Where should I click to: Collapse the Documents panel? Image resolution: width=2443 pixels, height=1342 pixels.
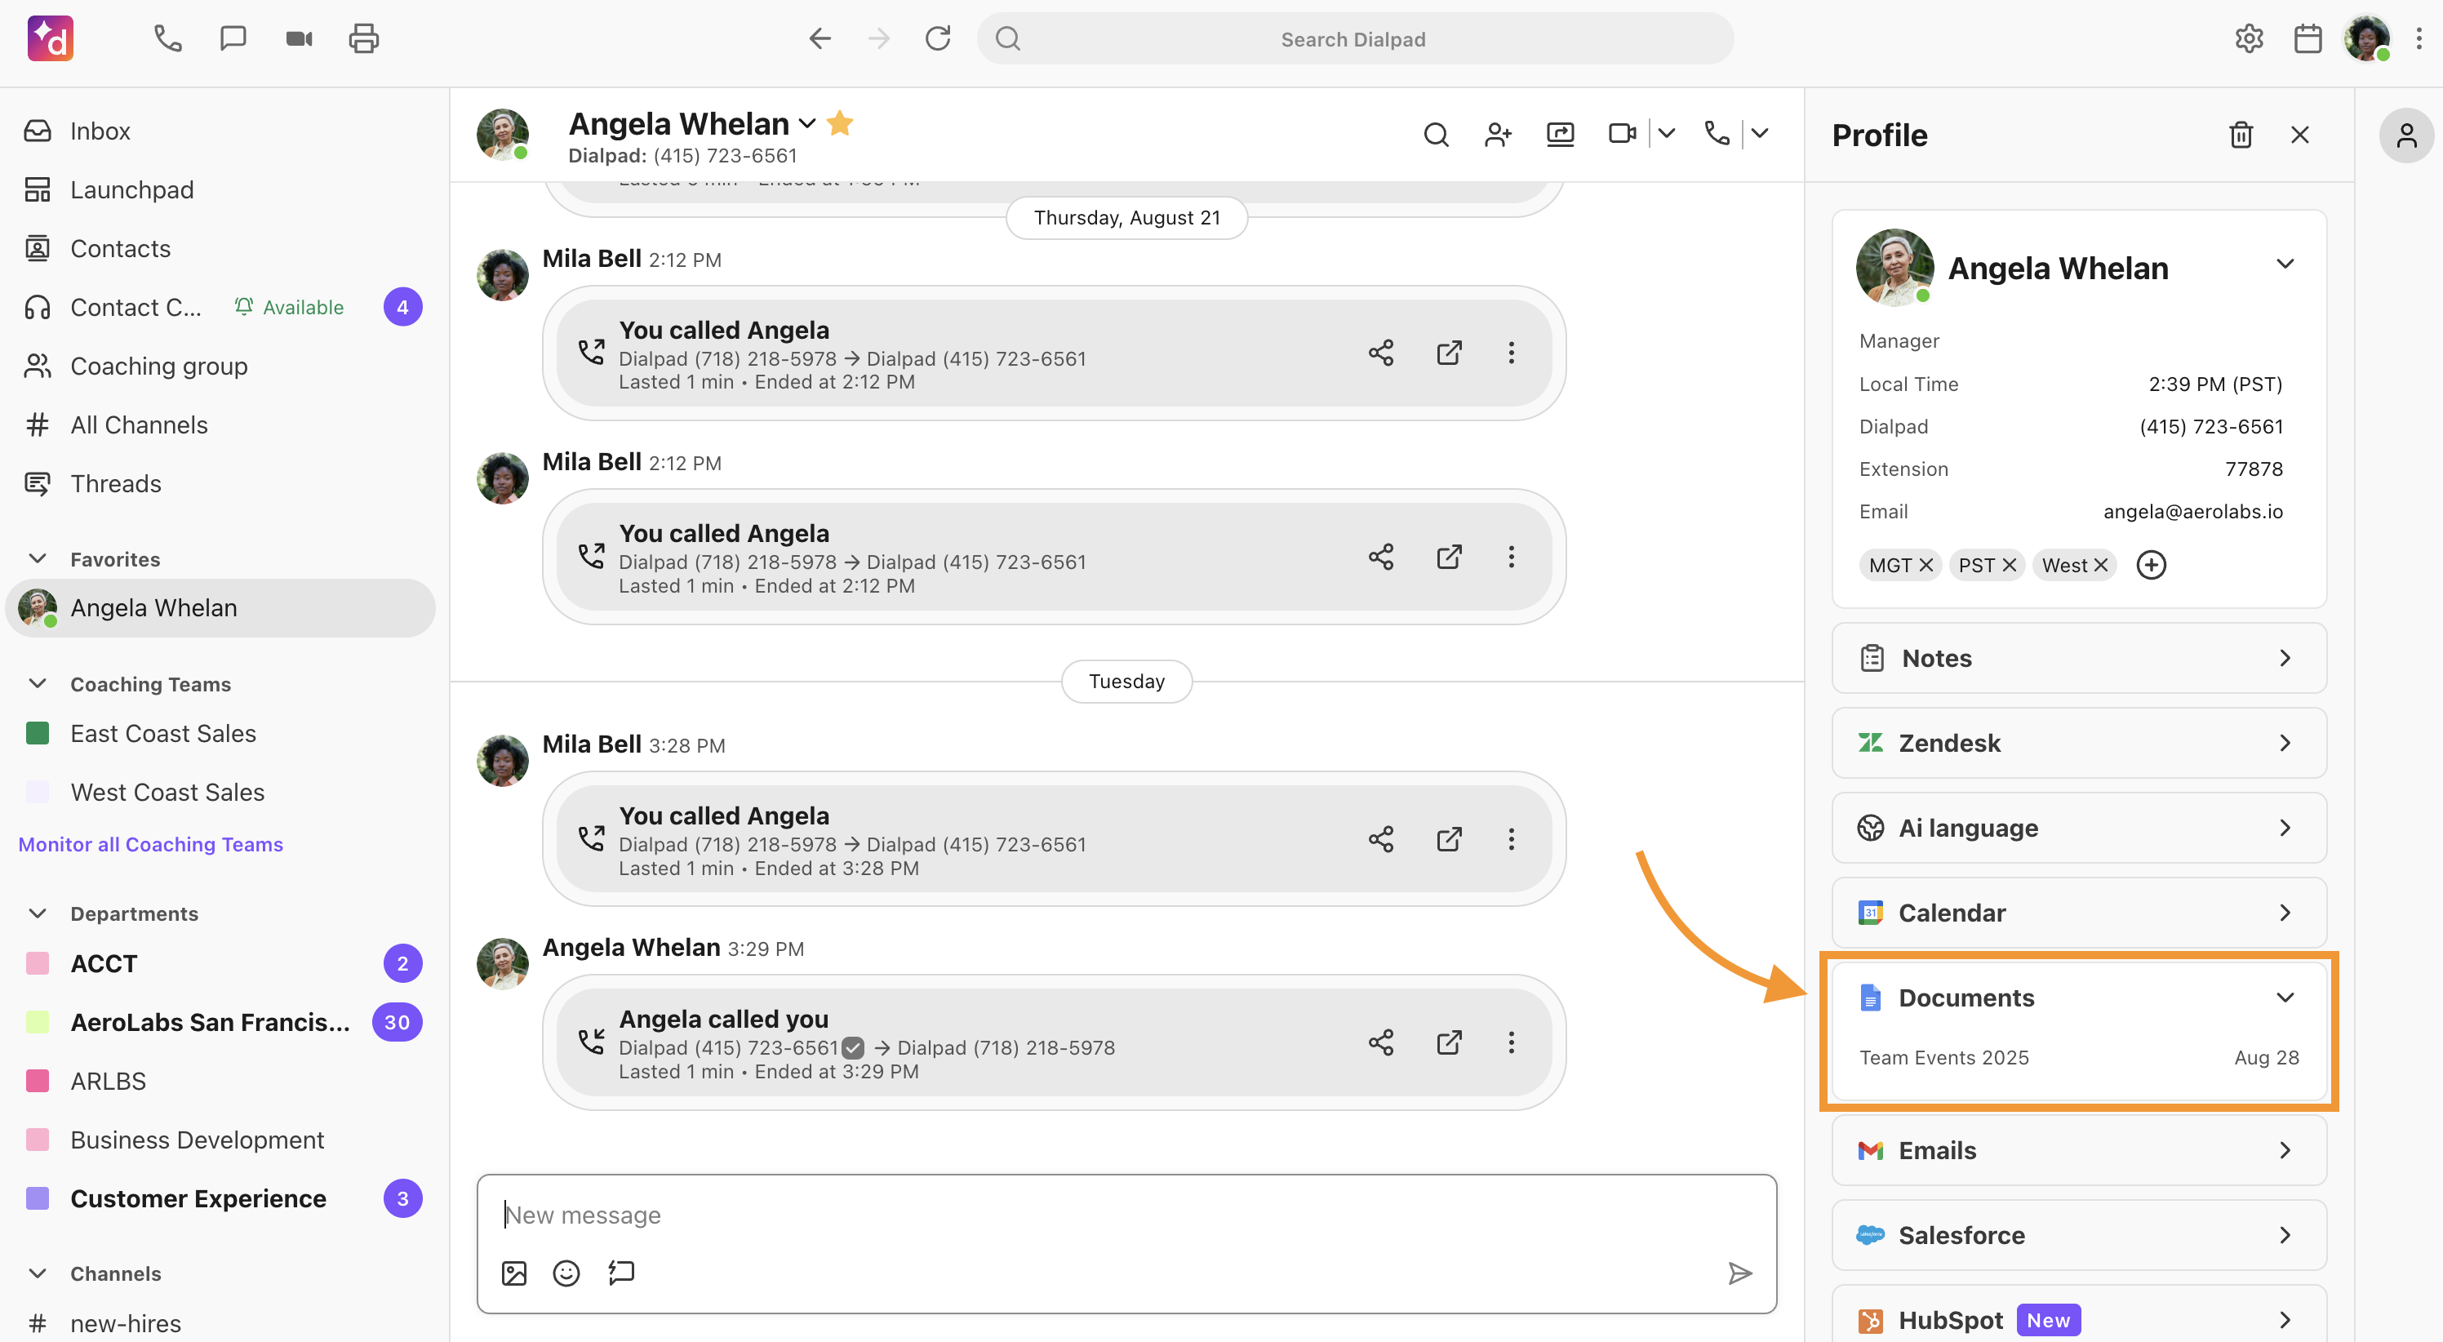[x=2285, y=998]
